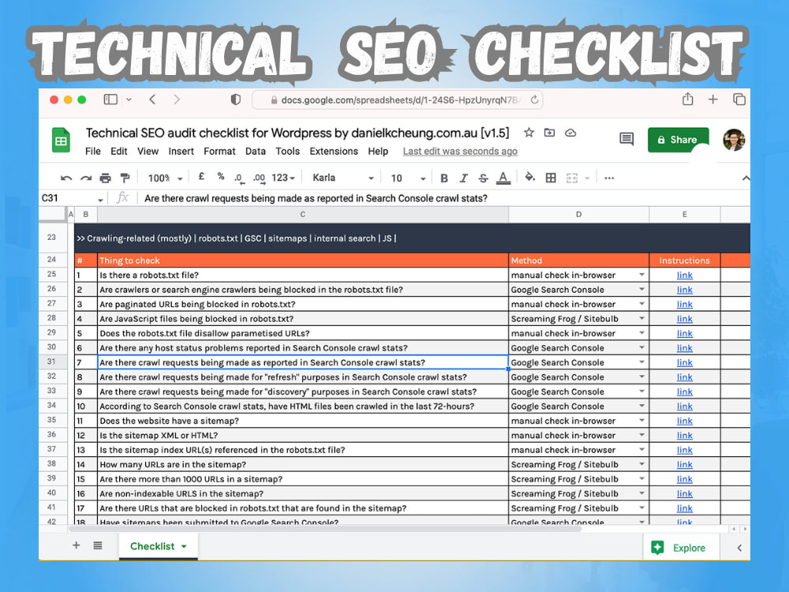Decrease decimal places with .0 icon
This screenshot has width=789, height=592.
tap(238, 178)
